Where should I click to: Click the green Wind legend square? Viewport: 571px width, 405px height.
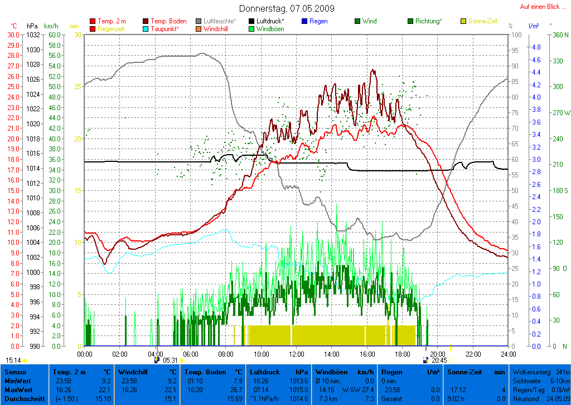pyautogui.click(x=357, y=21)
